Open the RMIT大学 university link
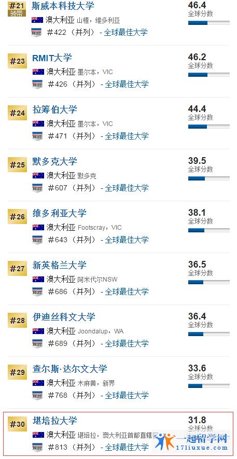 (x=52, y=58)
